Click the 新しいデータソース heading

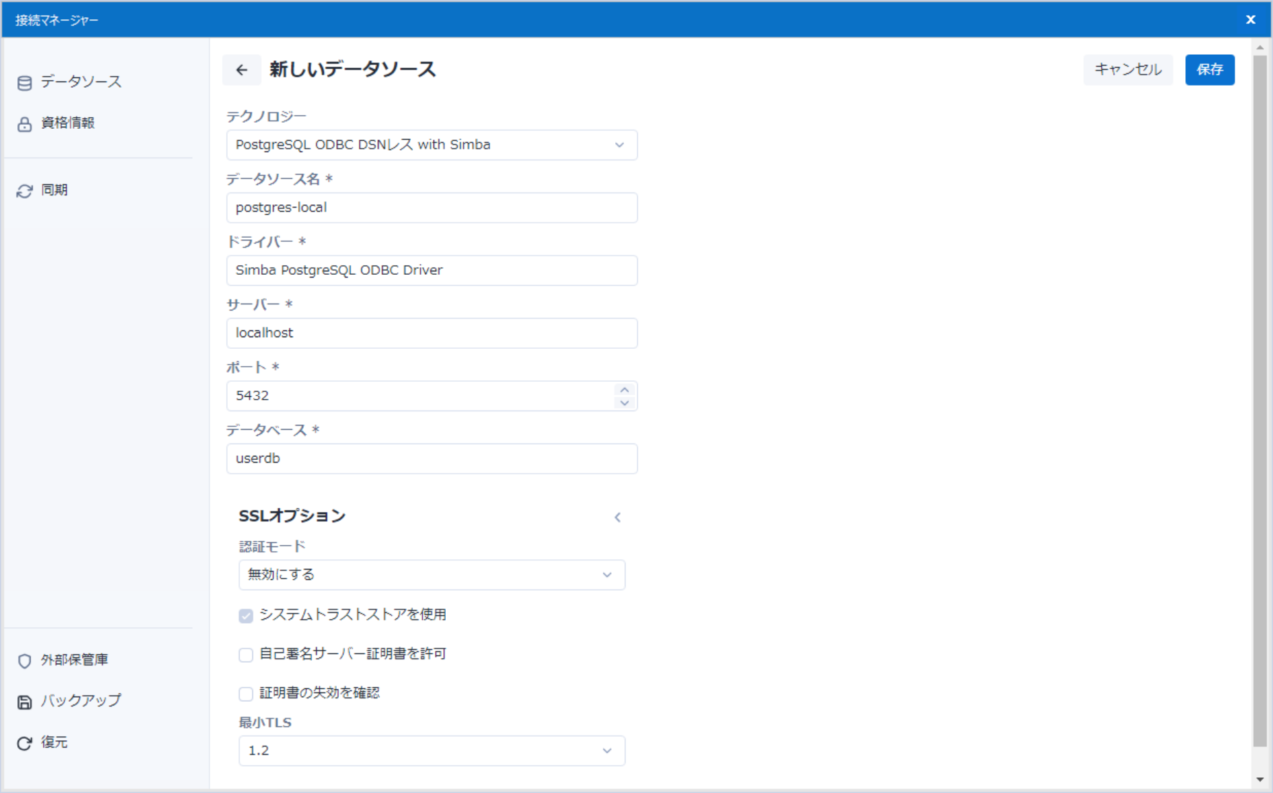(x=353, y=70)
